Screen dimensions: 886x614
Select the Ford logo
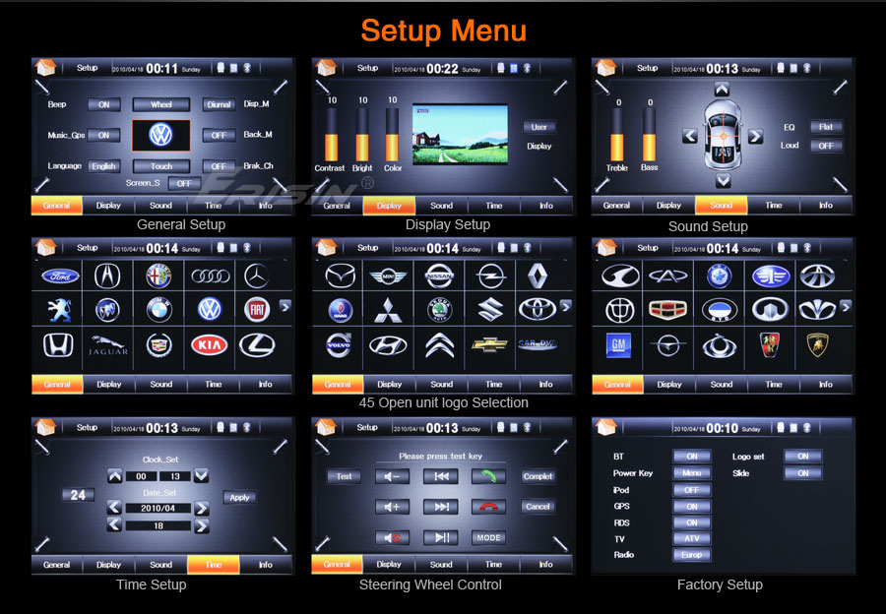pyautogui.click(x=60, y=276)
